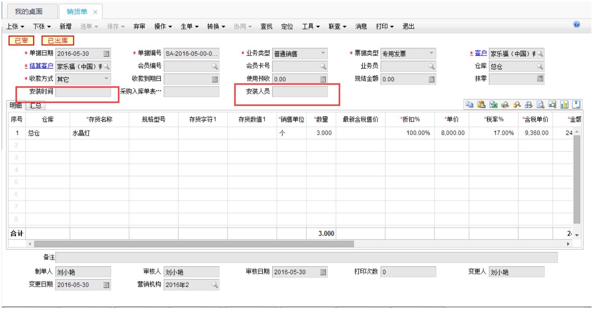The image size is (593, 309).
Task: Click the copy icon above the detail grid
Action: (x=469, y=105)
